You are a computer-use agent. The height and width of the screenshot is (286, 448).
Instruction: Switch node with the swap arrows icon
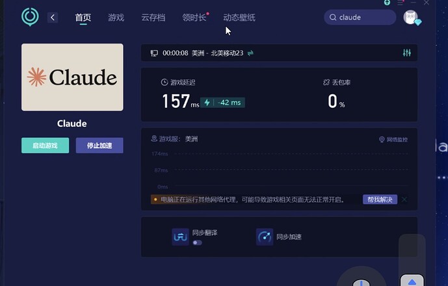[x=250, y=53]
